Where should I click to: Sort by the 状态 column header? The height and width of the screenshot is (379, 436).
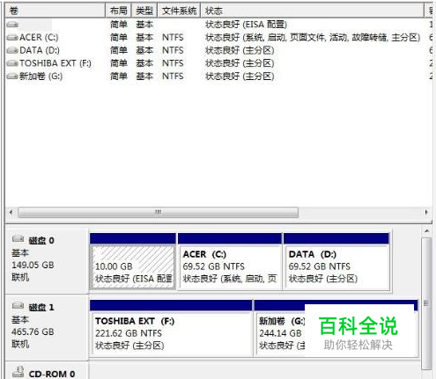(313, 11)
